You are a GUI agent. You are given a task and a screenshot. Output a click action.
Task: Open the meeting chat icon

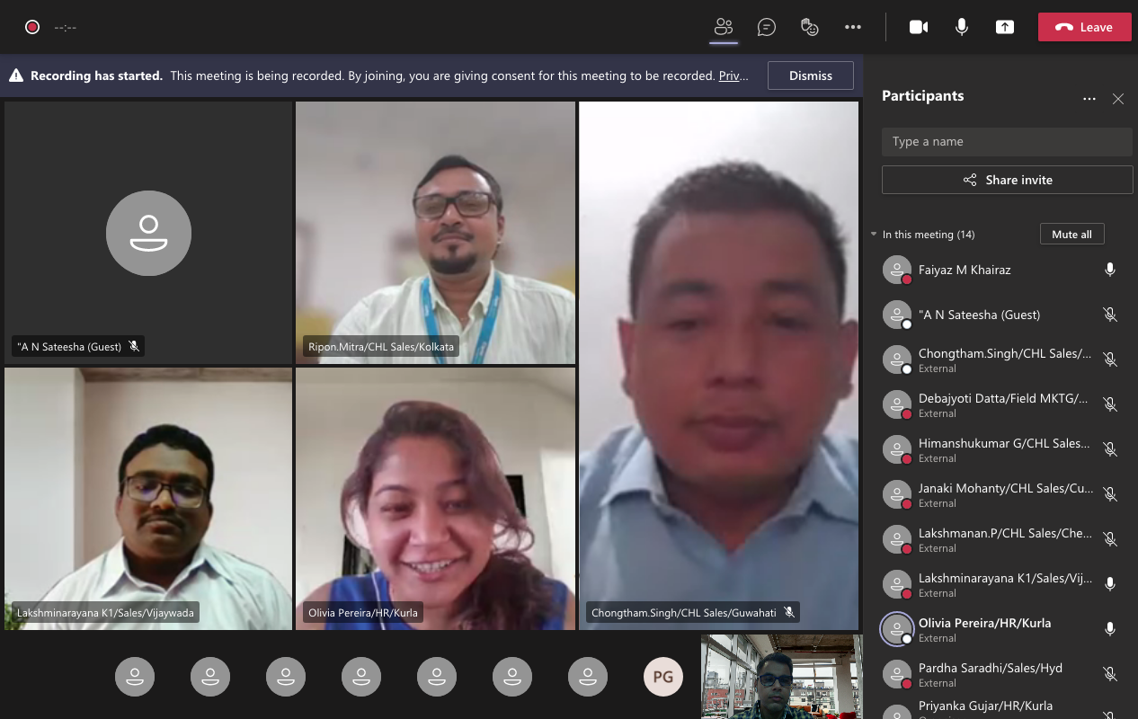click(767, 27)
